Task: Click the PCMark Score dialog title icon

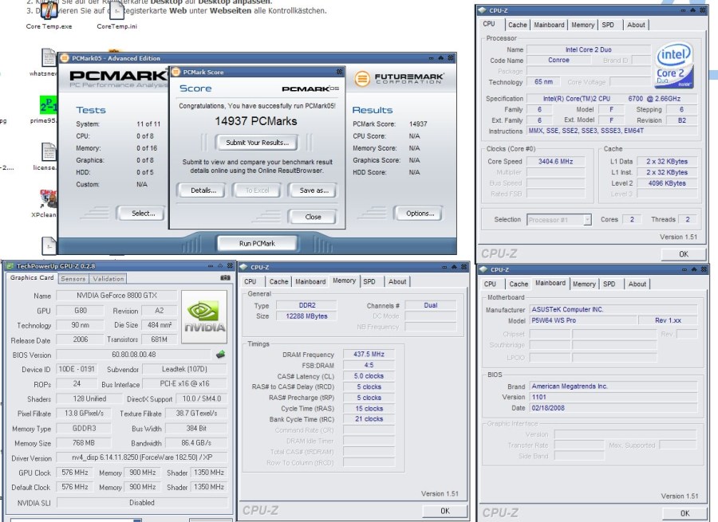Action: 176,72
